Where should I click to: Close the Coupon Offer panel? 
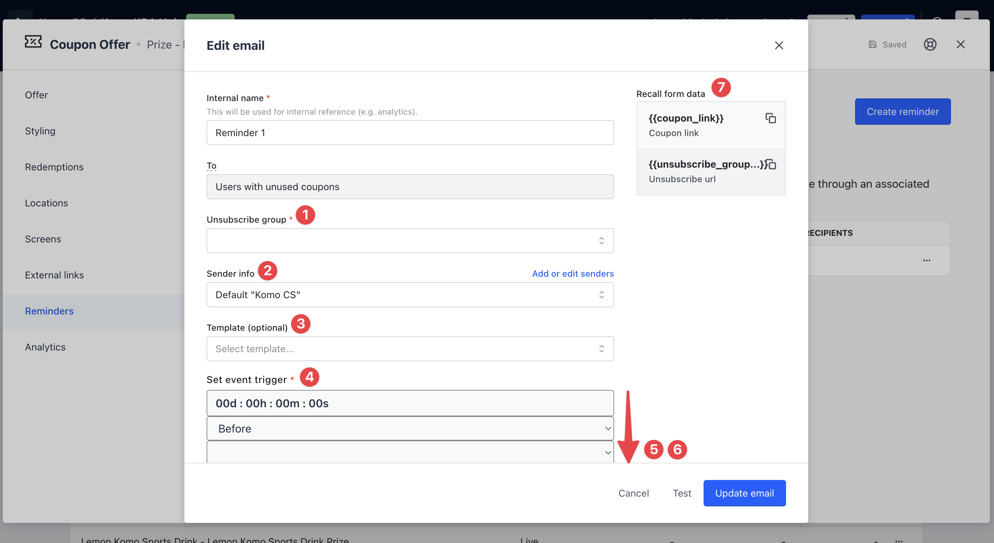[960, 45]
